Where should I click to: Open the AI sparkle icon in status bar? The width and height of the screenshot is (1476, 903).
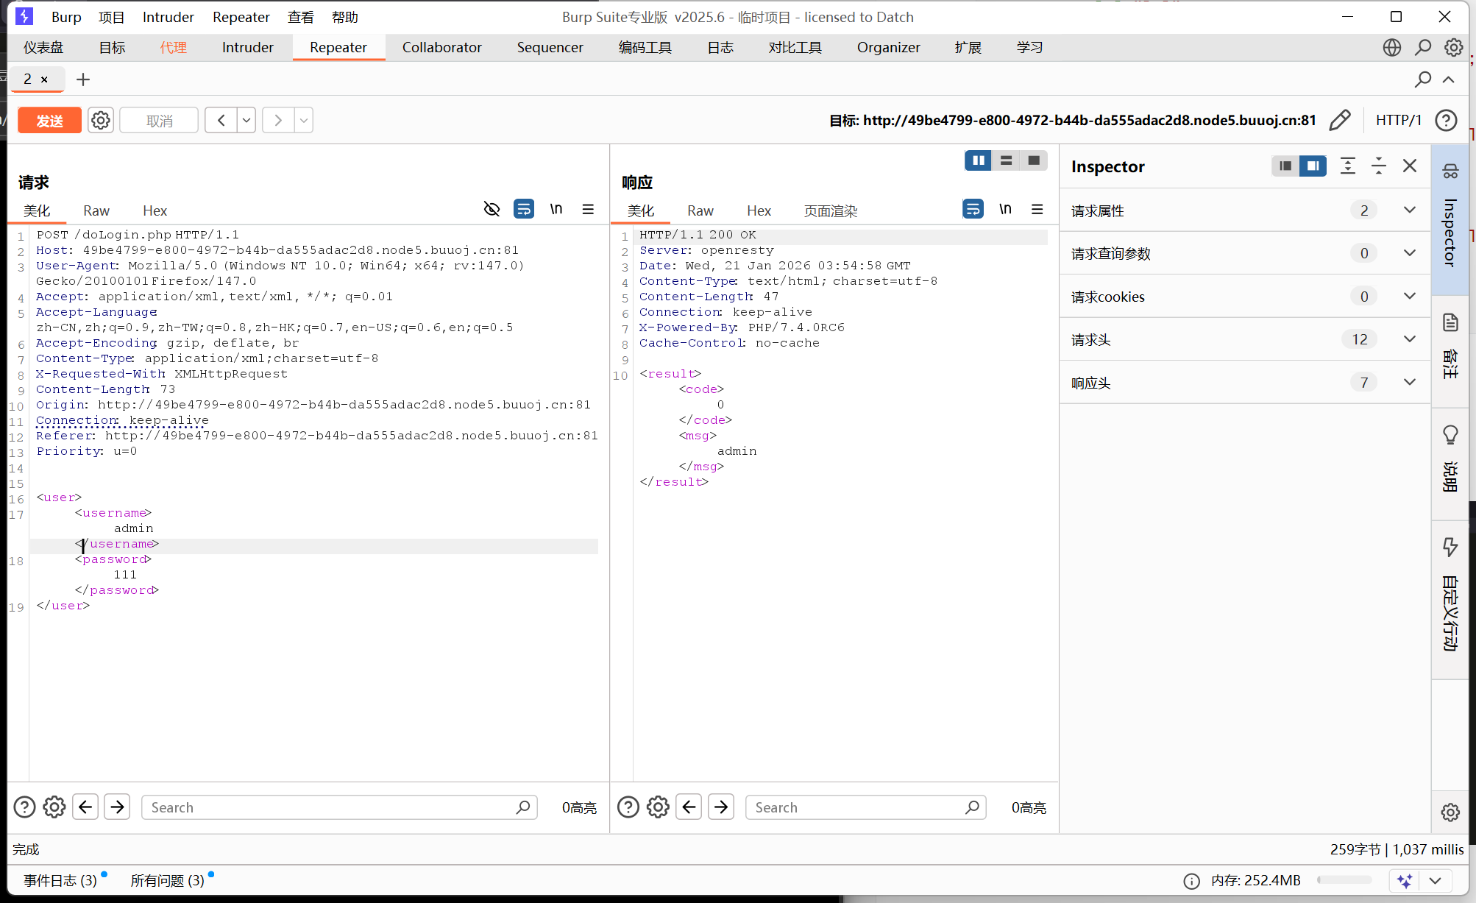click(1405, 881)
